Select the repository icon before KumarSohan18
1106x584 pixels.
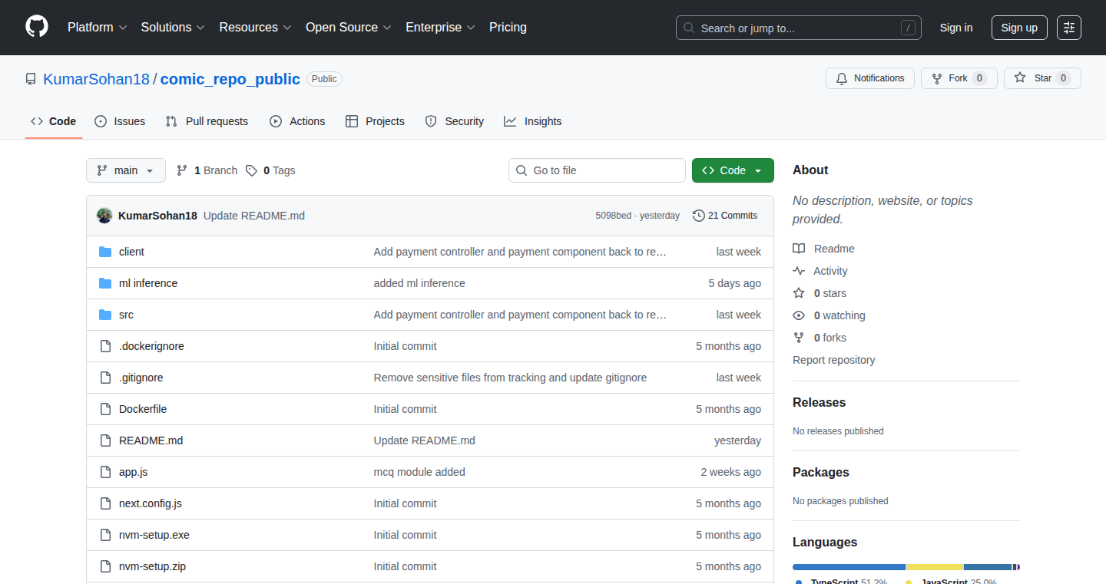tap(31, 79)
